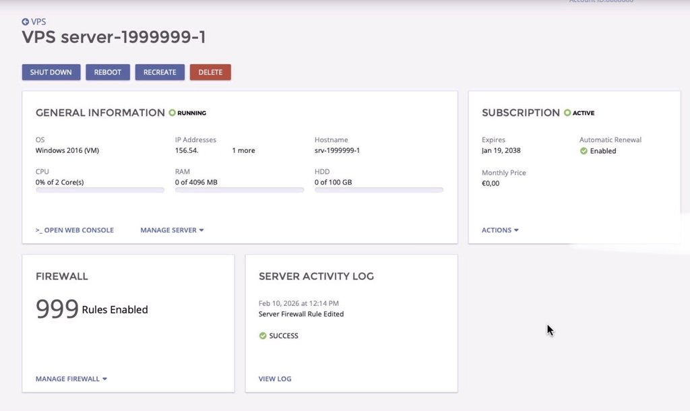Show the '1 more' IP addresses
Viewport: 690px width, 411px height.
pos(244,150)
